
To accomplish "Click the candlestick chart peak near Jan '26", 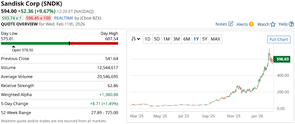I will point(269,49).
